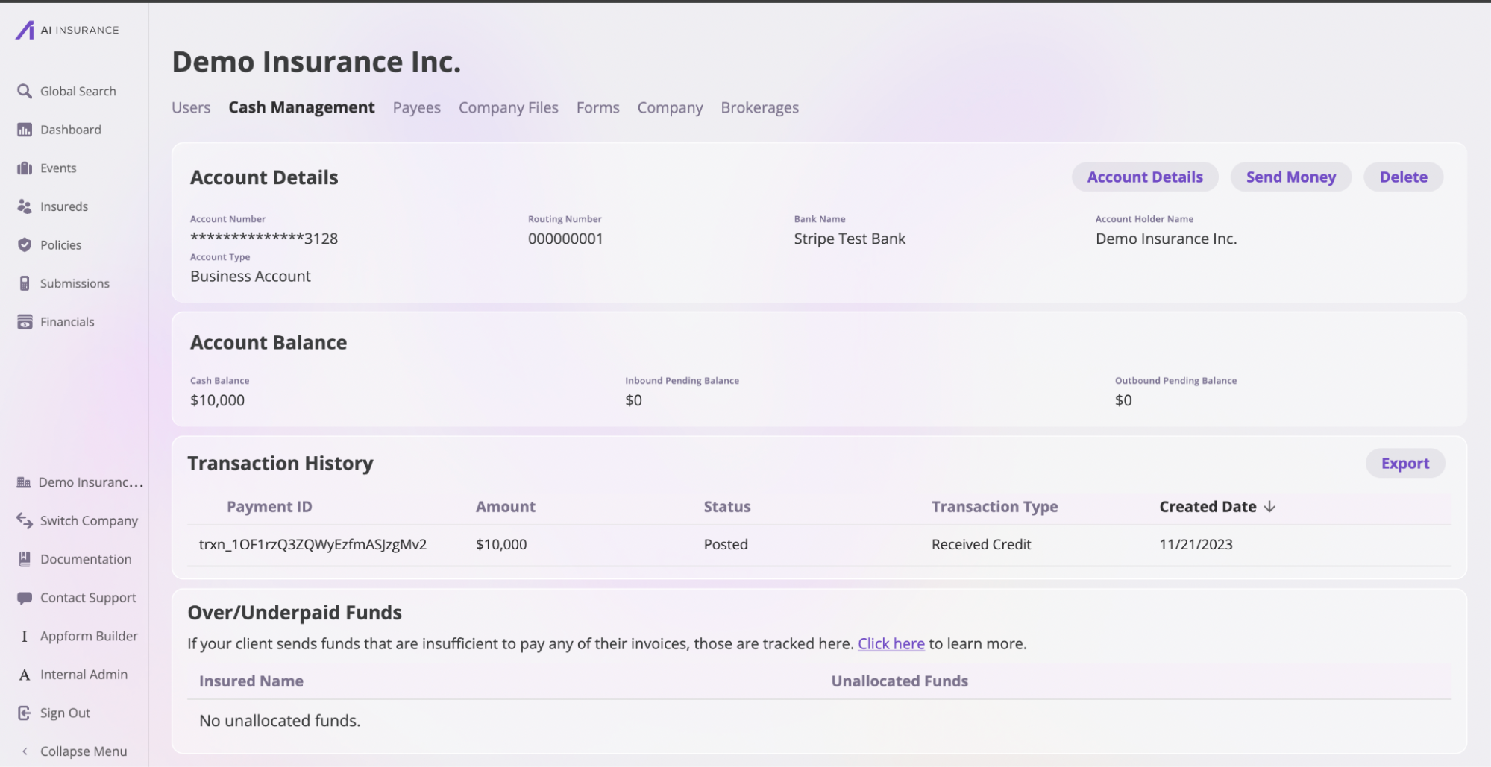1491x767 pixels.
Task: Click the Cash Balance $10,000 value
Action: pyautogui.click(x=217, y=400)
